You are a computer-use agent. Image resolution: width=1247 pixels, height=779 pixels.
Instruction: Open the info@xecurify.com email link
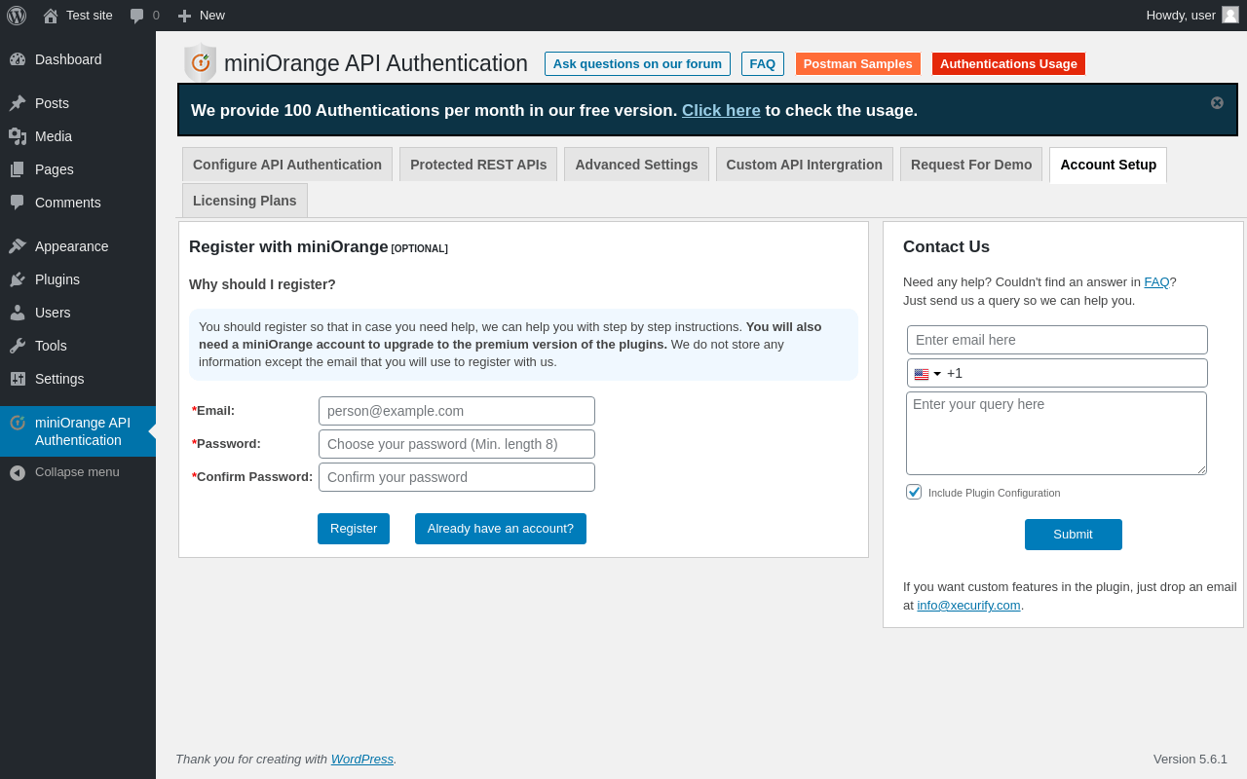tap(968, 605)
